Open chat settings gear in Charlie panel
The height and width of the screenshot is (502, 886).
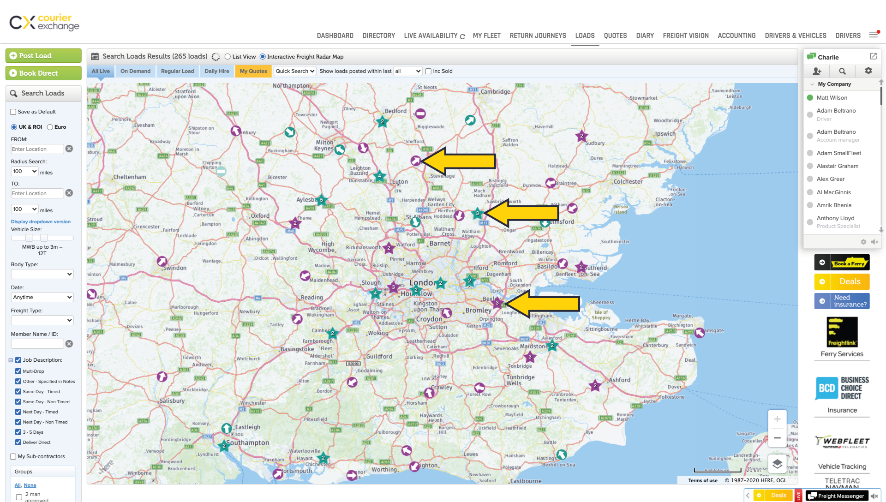point(868,71)
